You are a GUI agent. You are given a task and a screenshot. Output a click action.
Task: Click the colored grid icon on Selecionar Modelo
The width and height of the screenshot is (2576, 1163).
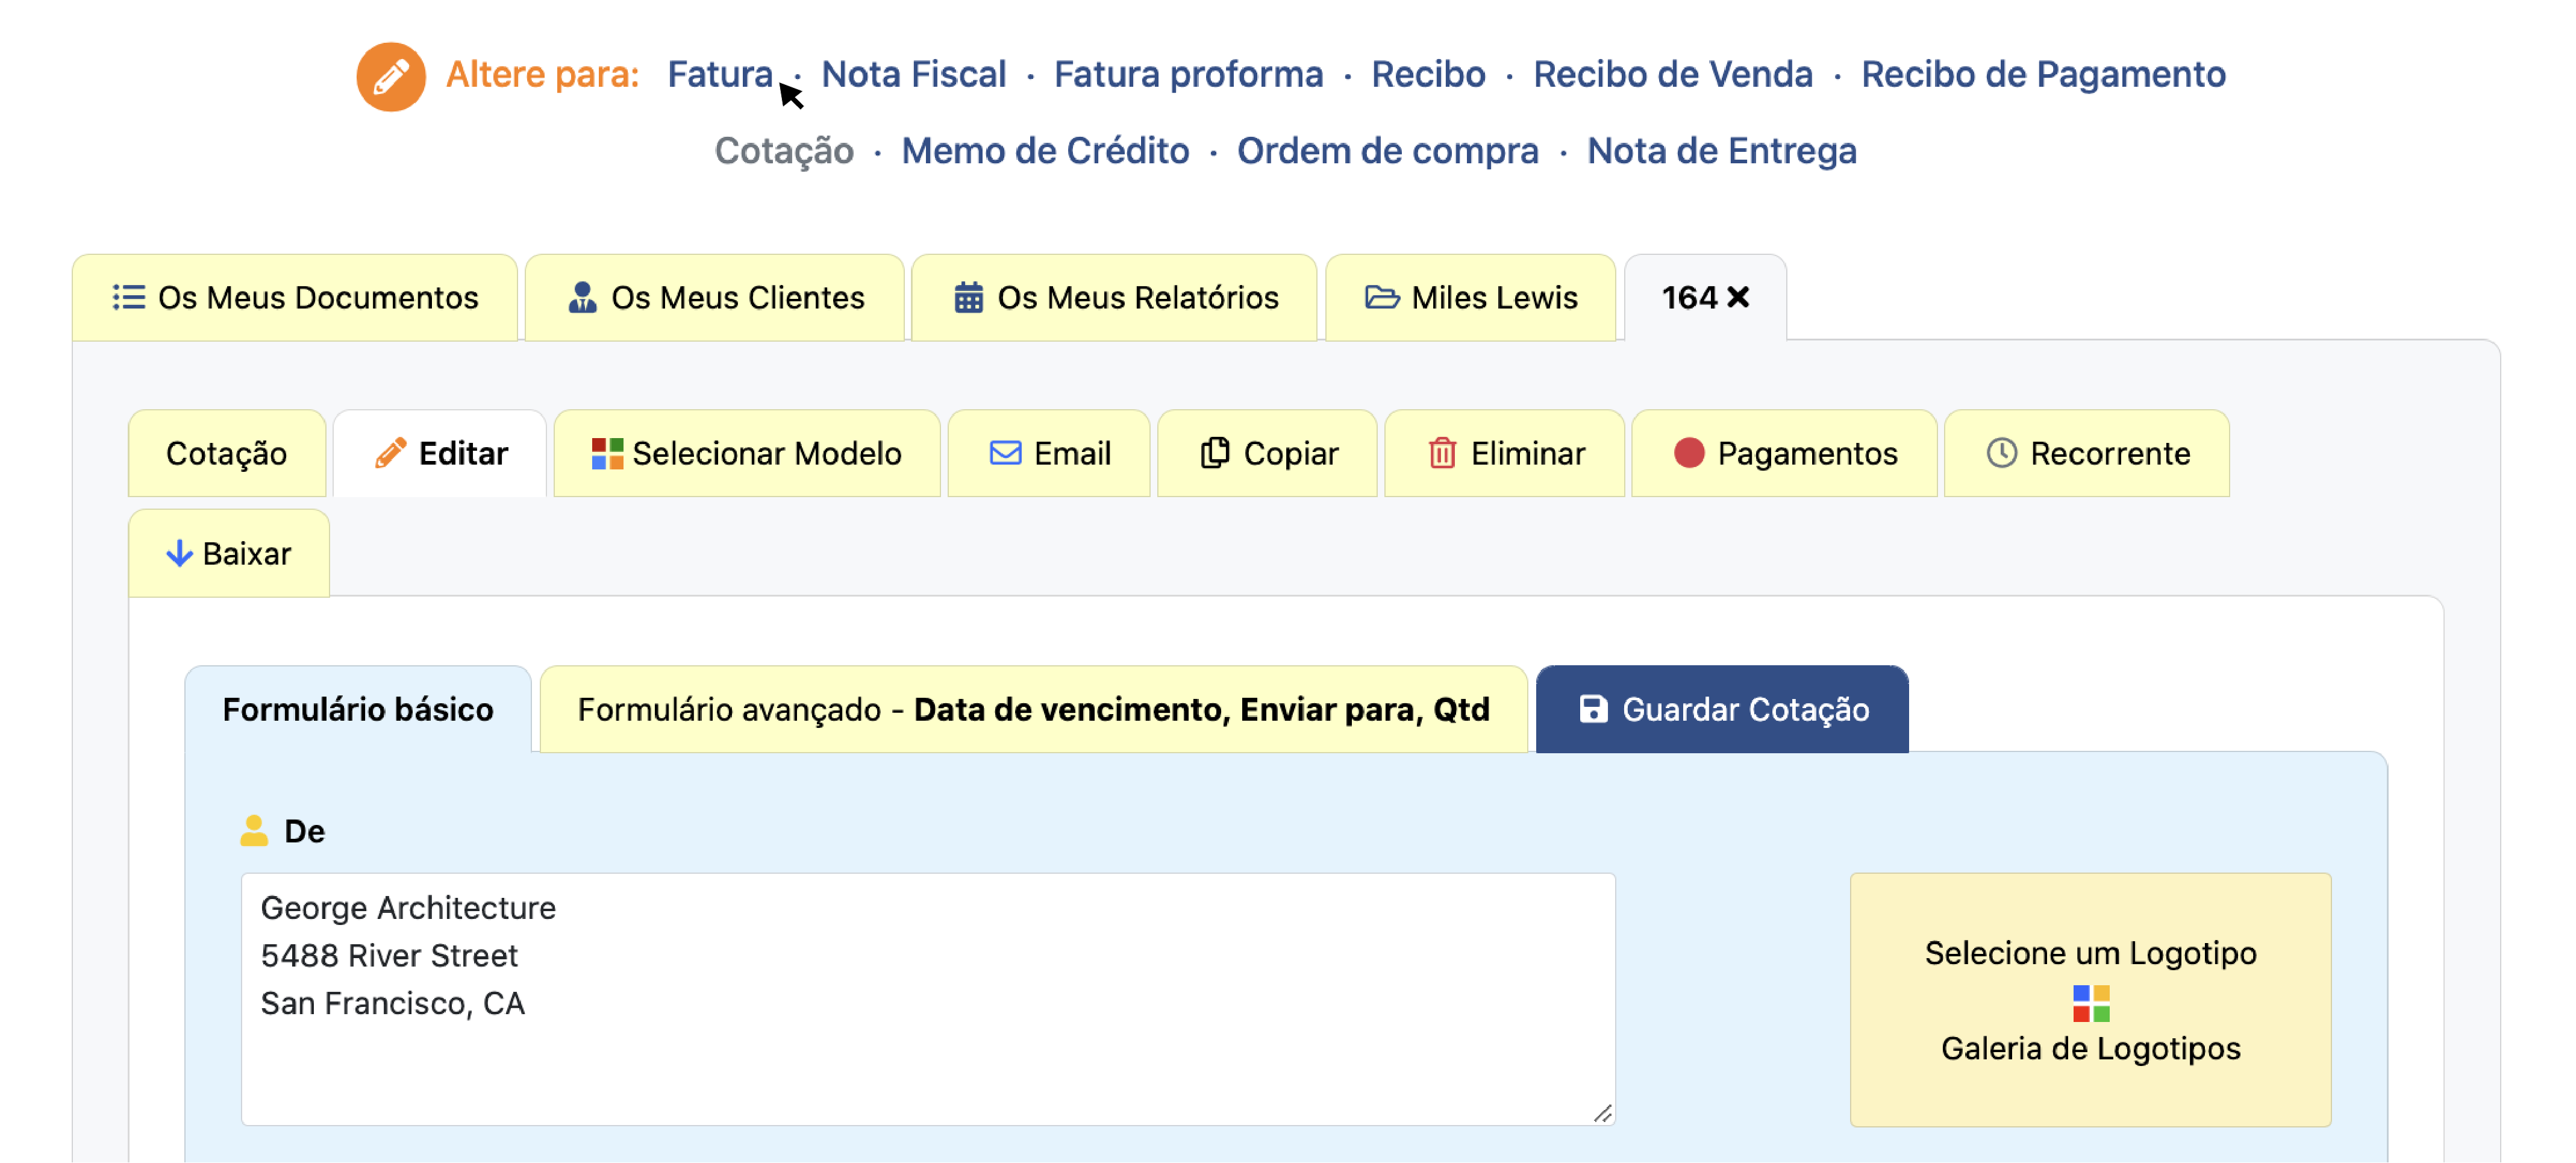[x=607, y=453]
